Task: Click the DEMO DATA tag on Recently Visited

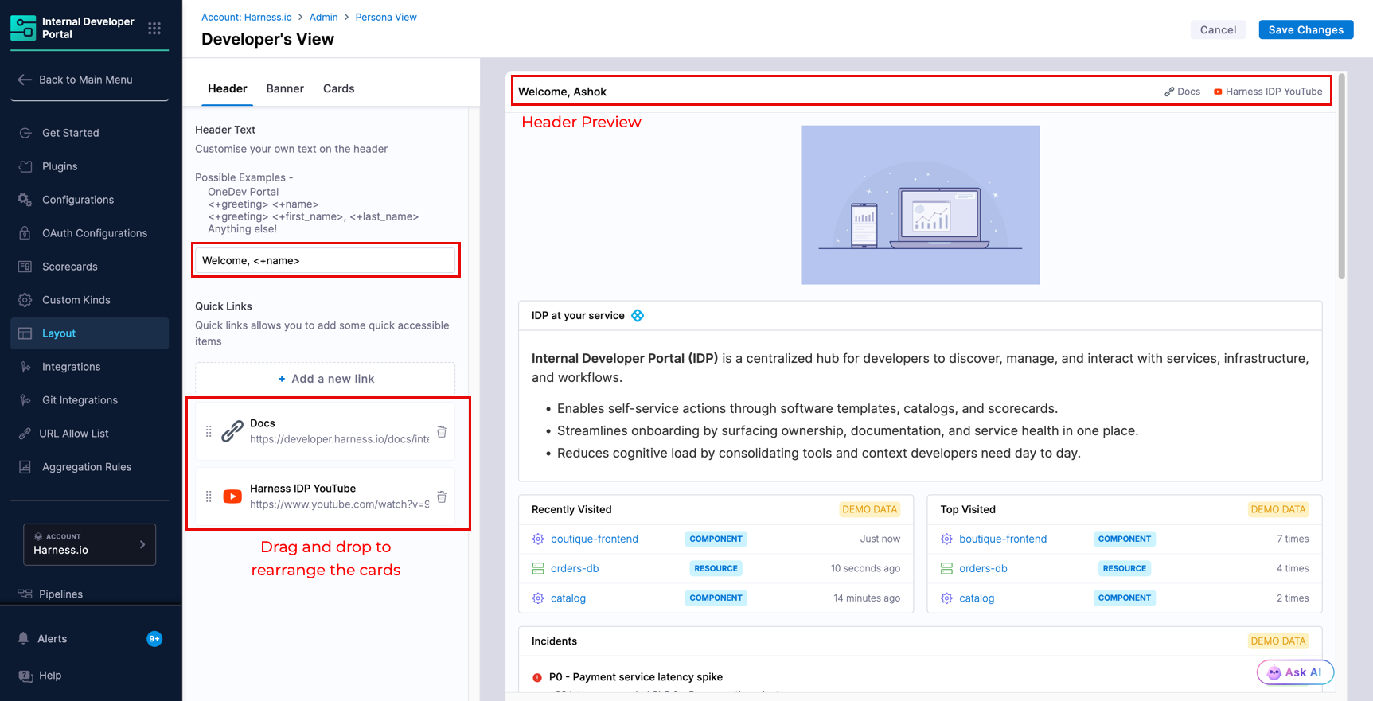Action: click(869, 509)
